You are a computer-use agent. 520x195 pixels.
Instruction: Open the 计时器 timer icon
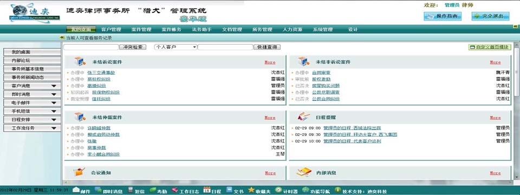278,190
